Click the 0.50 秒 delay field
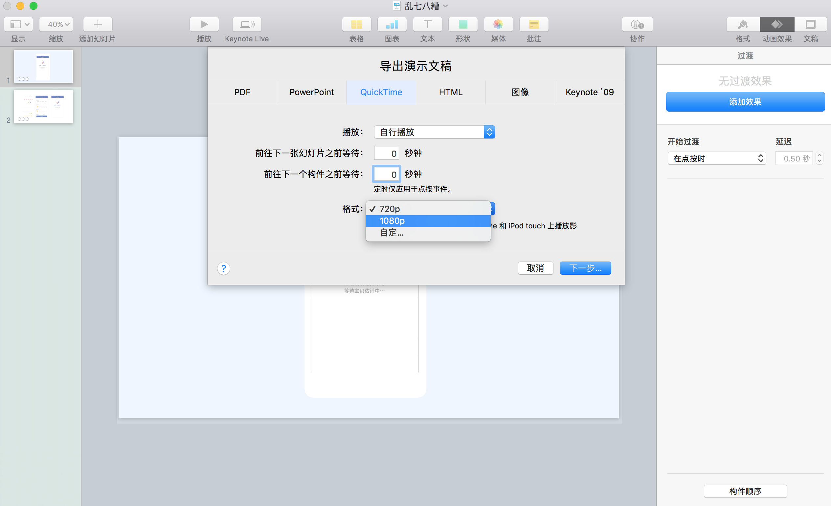Viewport: 831px width, 506px height. pyautogui.click(x=794, y=159)
